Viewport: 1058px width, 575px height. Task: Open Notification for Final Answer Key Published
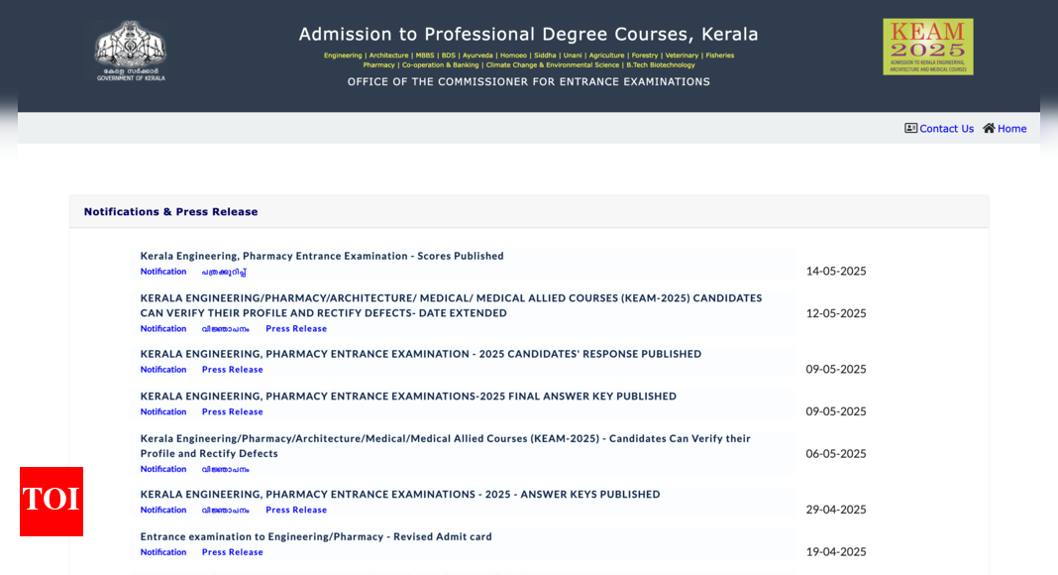(x=163, y=412)
